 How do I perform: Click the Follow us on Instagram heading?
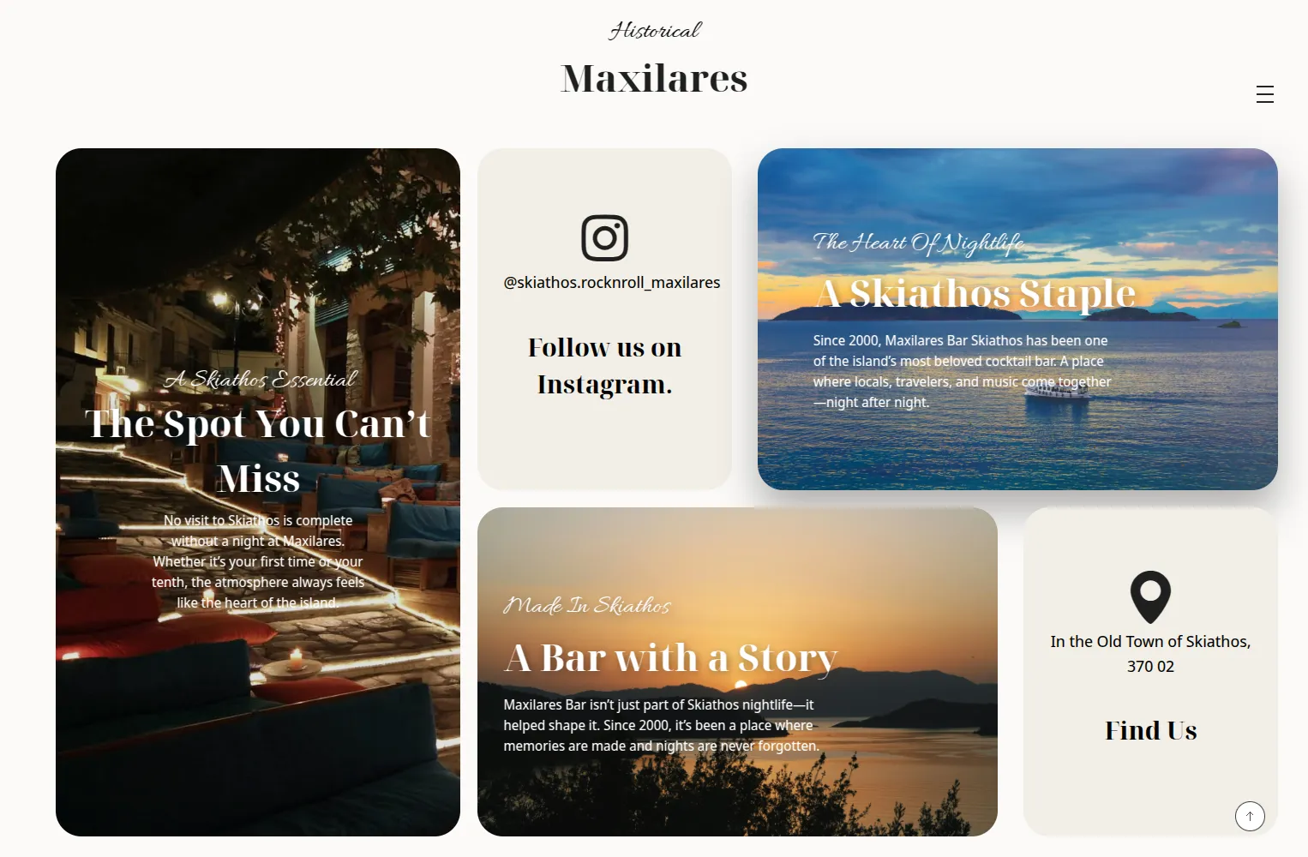pos(604,366)
